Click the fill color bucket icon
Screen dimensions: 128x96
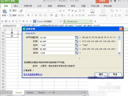(51, 15)
